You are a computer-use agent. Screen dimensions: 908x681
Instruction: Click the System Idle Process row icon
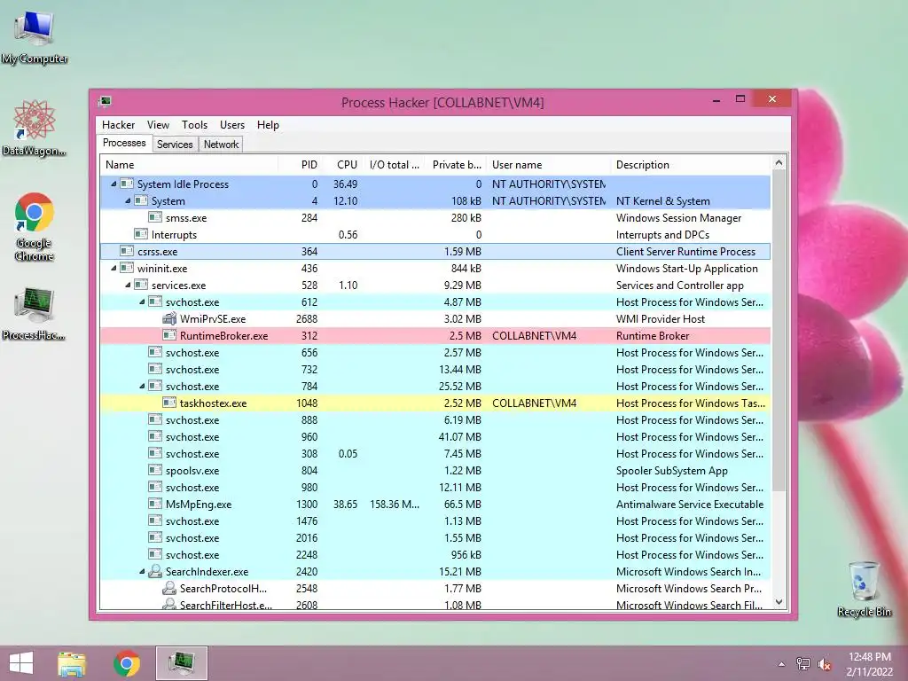coord(127,184)
